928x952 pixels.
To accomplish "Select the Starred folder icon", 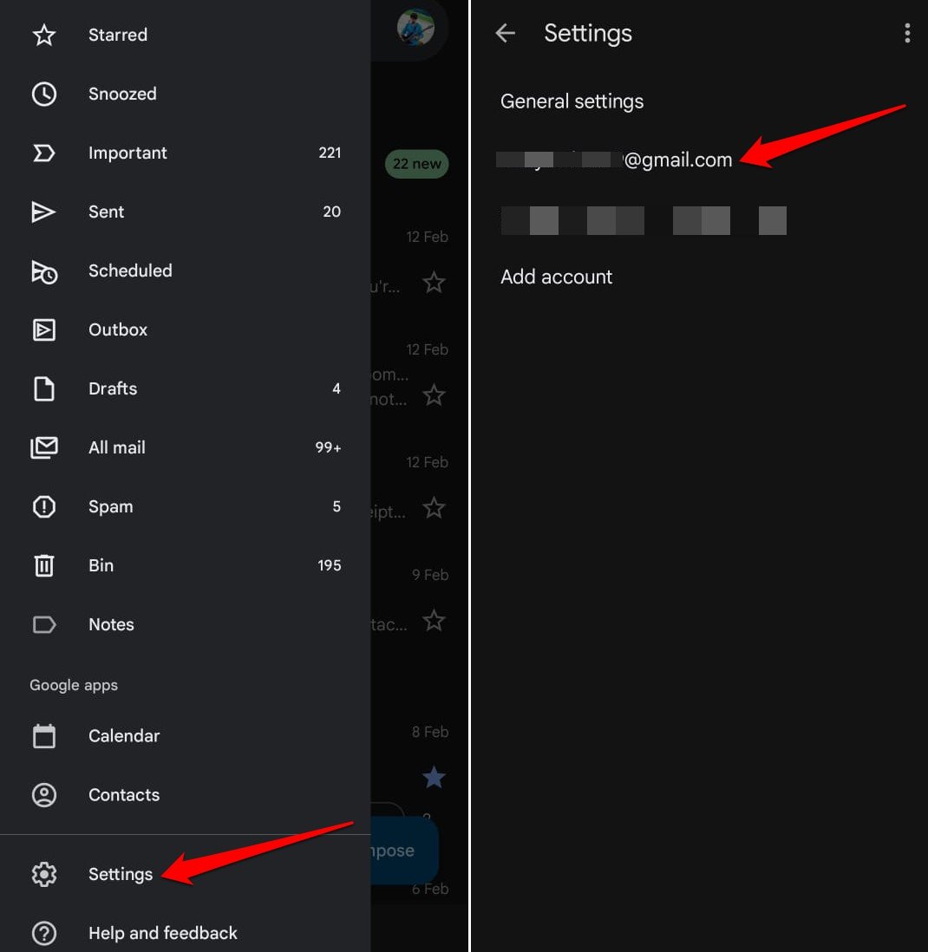I will (x=44, y=35).
